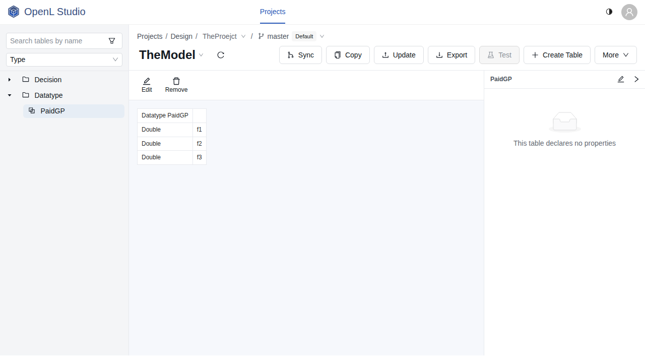Click the Default branch tag
Viewport: 645px width, 363px height.
[304, 36]
